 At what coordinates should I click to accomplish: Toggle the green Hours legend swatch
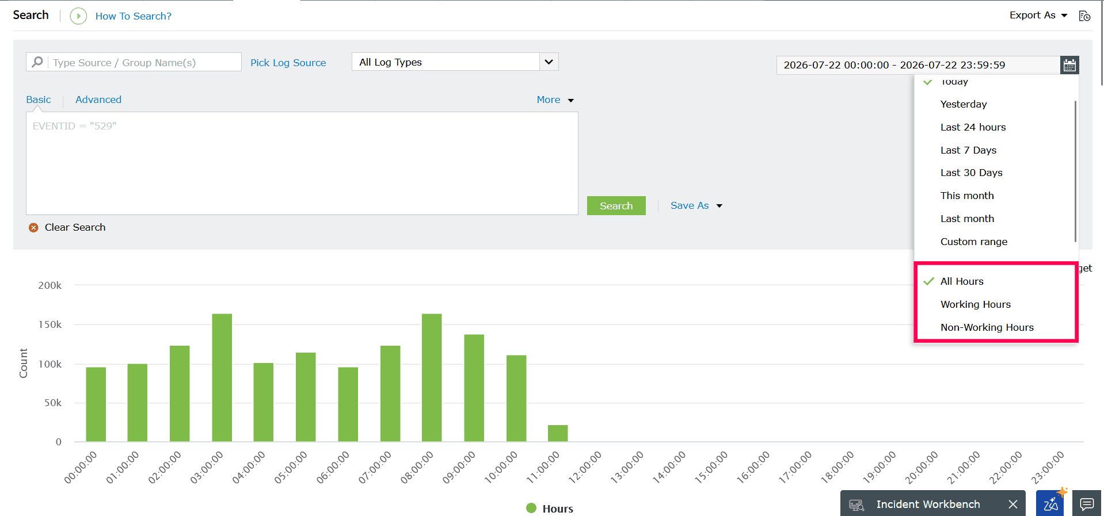click(x=531, y=508)
